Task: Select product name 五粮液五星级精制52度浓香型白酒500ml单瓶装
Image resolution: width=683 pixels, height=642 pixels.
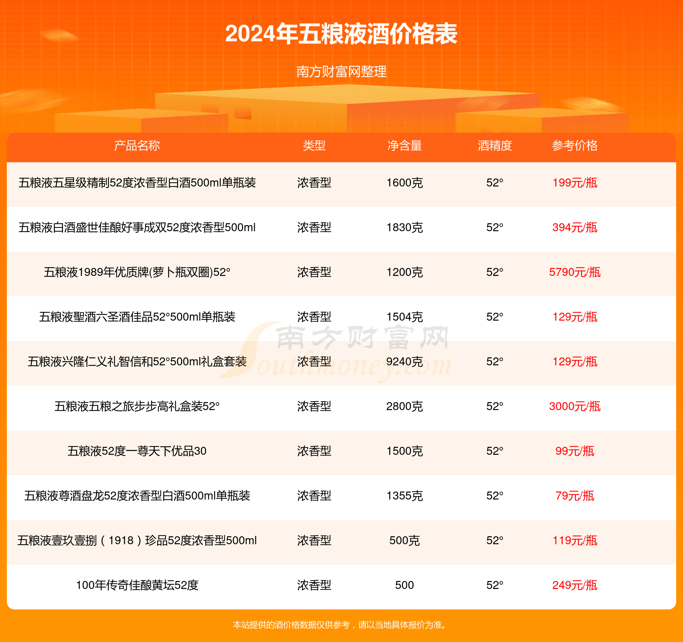Action: (137, 183)
